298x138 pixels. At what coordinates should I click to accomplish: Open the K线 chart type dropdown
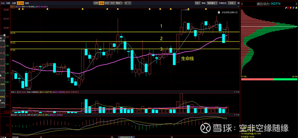point(197,3)
